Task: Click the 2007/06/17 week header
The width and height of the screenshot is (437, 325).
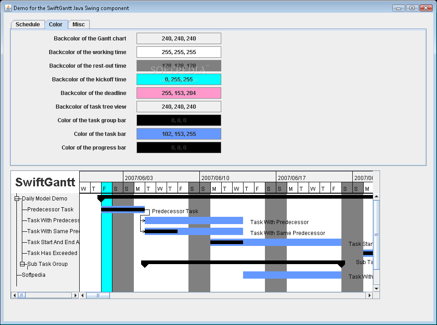Action: (x=315, y=177)
